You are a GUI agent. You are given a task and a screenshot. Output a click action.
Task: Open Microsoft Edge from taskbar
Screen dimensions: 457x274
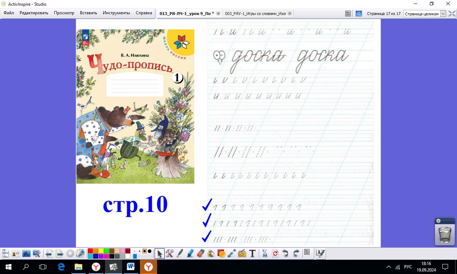tap(61, 267)
